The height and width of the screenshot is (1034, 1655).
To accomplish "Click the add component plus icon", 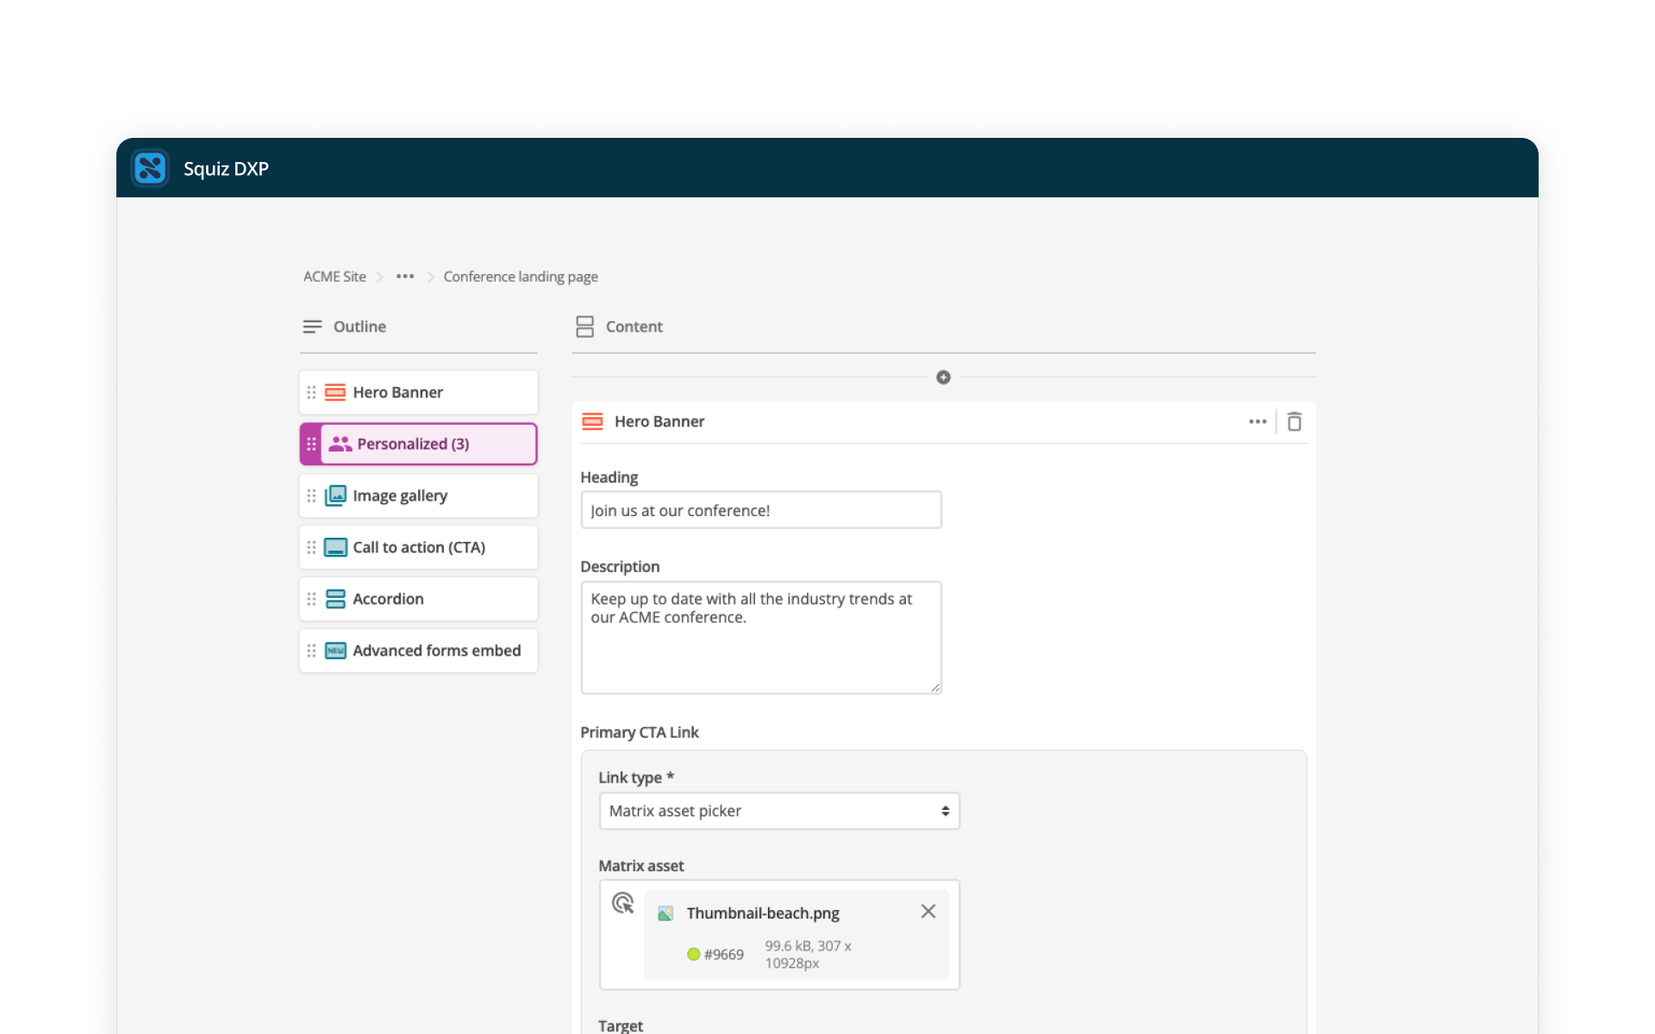I will 943,377.
